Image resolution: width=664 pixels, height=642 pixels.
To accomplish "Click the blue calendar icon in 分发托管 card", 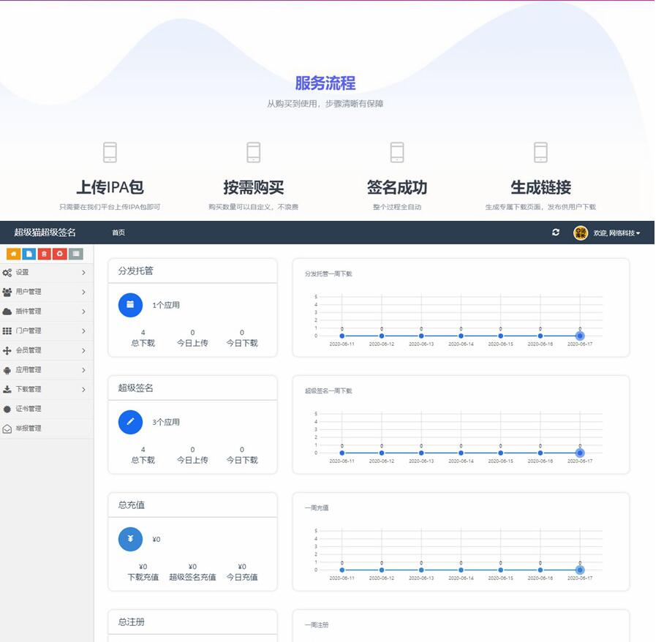I will 130,305.
